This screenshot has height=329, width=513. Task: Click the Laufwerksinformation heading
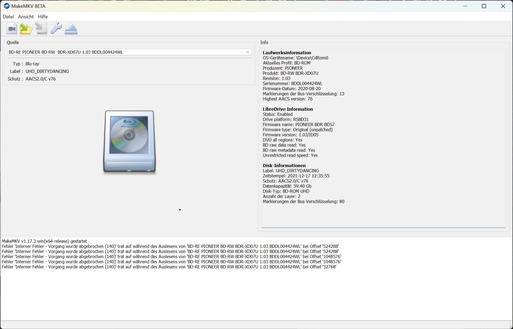point(287,53)
